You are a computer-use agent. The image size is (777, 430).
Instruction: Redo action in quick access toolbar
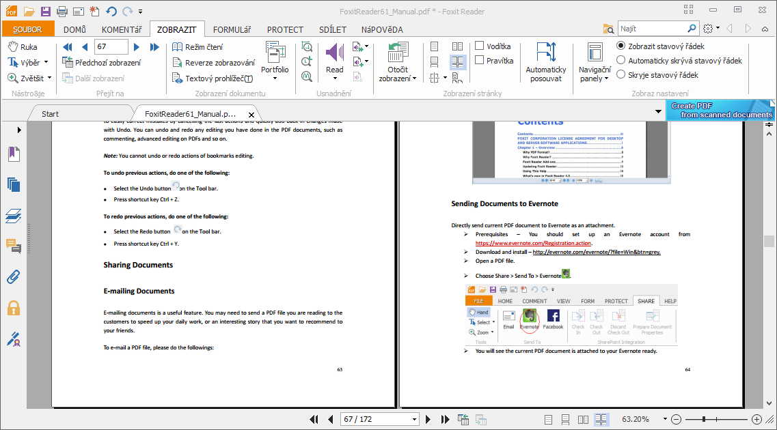tap(128, 12)
